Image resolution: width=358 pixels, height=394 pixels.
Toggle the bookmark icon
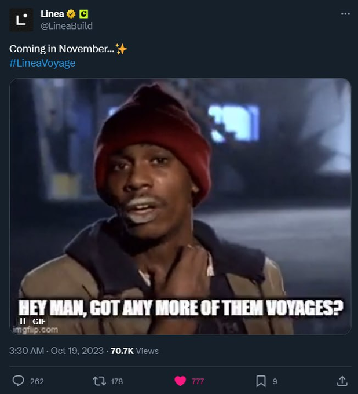(261, 381)
